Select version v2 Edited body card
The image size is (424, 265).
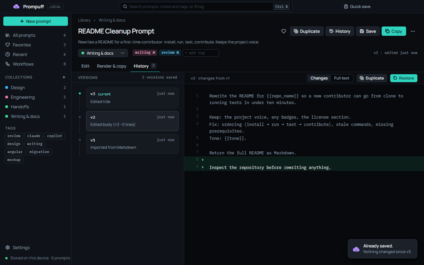coord(132,121)
